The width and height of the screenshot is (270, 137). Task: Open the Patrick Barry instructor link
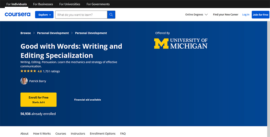(x=38, y=81)
